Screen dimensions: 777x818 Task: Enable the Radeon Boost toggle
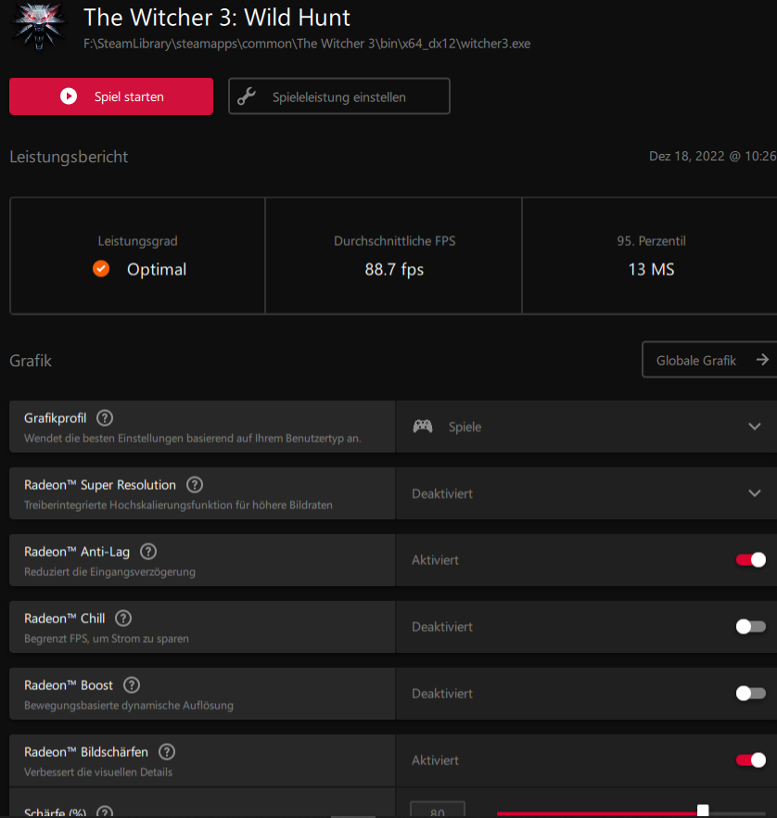751,694
